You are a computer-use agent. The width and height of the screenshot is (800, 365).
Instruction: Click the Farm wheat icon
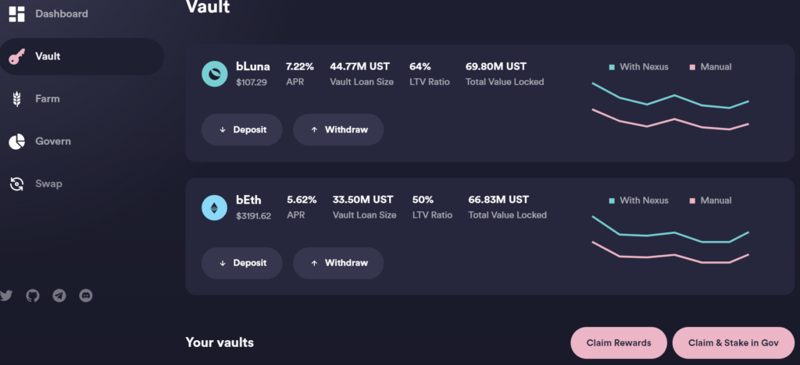(x=16, y=99)
